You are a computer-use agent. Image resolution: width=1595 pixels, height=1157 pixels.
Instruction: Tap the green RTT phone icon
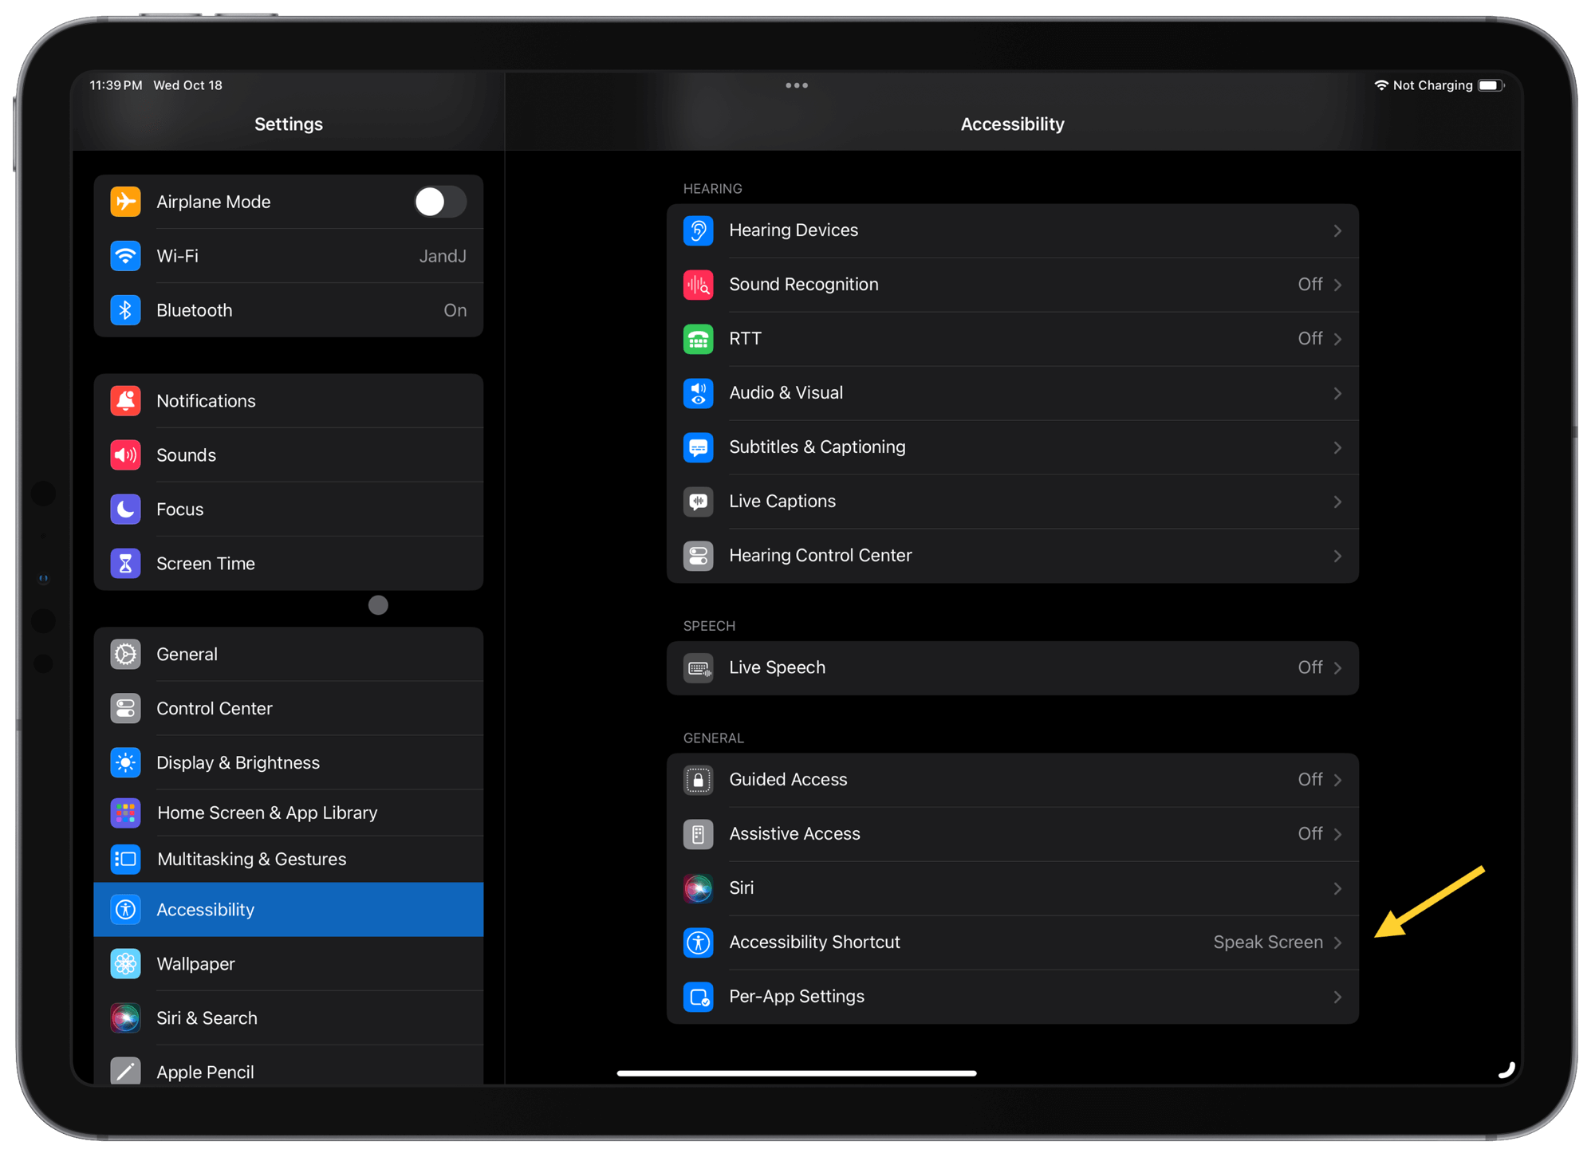(698, 339)
